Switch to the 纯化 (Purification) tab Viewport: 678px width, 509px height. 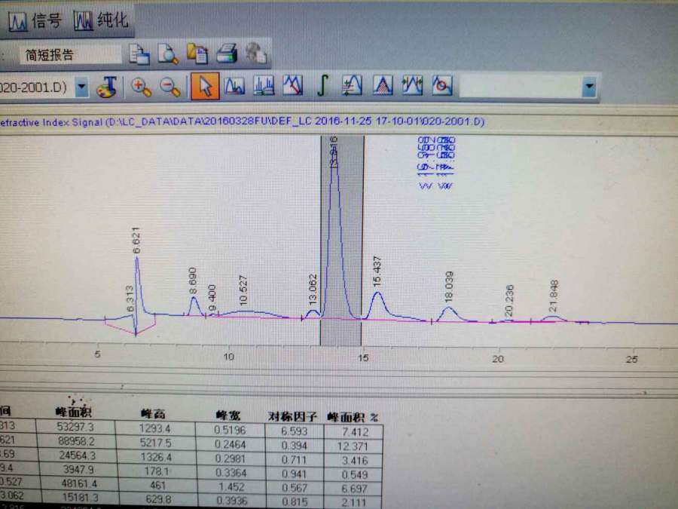(101, 20)
